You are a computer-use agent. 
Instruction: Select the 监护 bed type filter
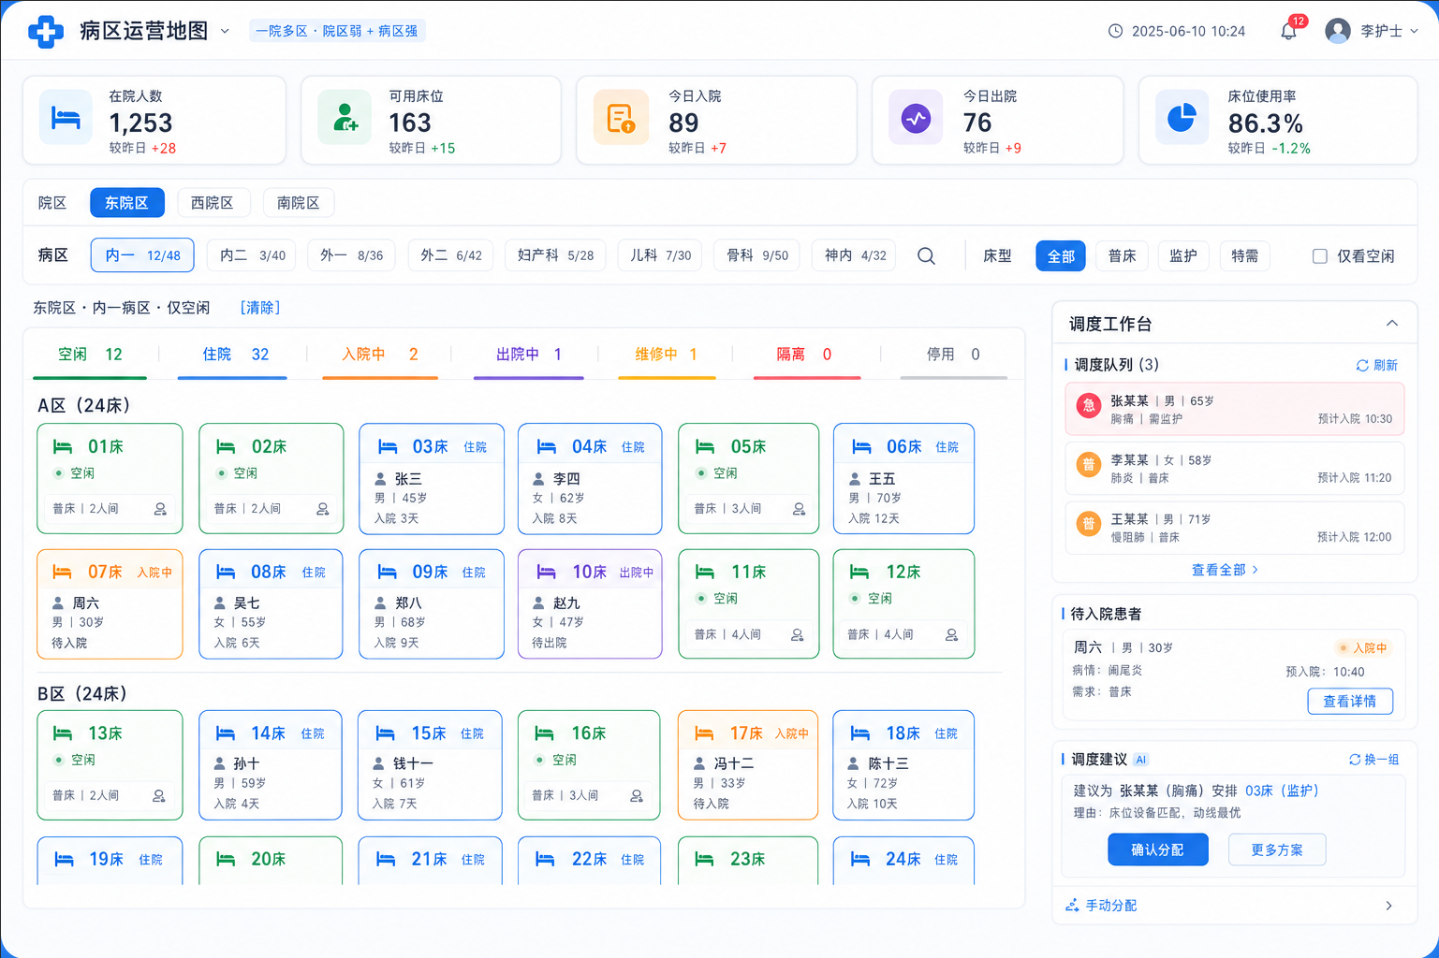click(x=1183, y=256)
